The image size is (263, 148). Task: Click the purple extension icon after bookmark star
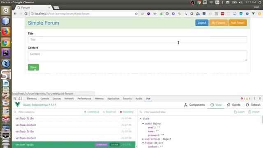[149, 14]
